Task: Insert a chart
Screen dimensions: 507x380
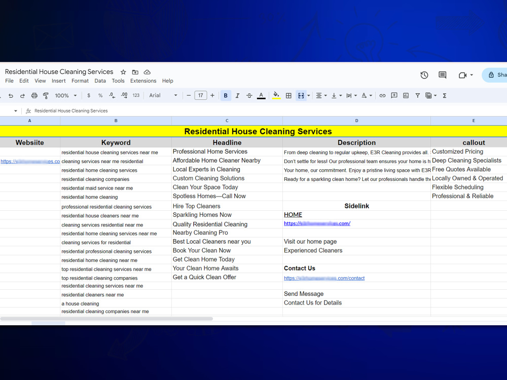Action: coord(406,96)
